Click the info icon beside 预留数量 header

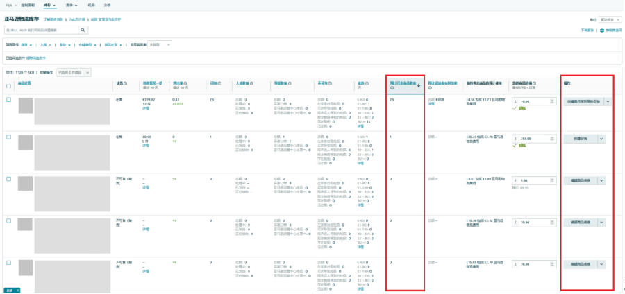[290, 83]
